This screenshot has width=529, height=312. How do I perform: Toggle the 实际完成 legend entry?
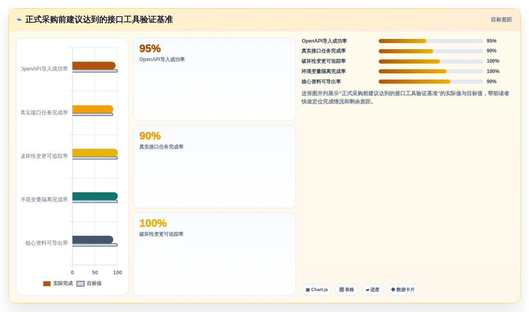pos(58,283)
